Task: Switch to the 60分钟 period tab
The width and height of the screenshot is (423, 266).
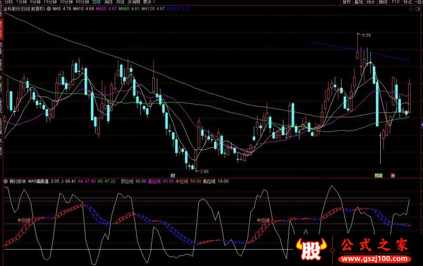Action: 82,3
